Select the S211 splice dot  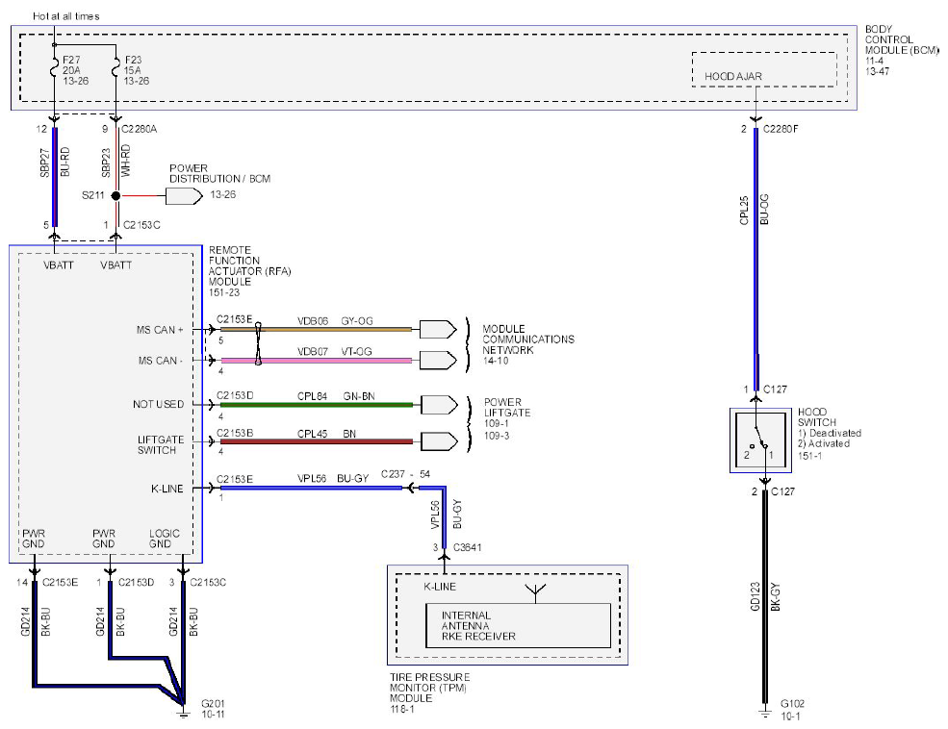[116, 195]
